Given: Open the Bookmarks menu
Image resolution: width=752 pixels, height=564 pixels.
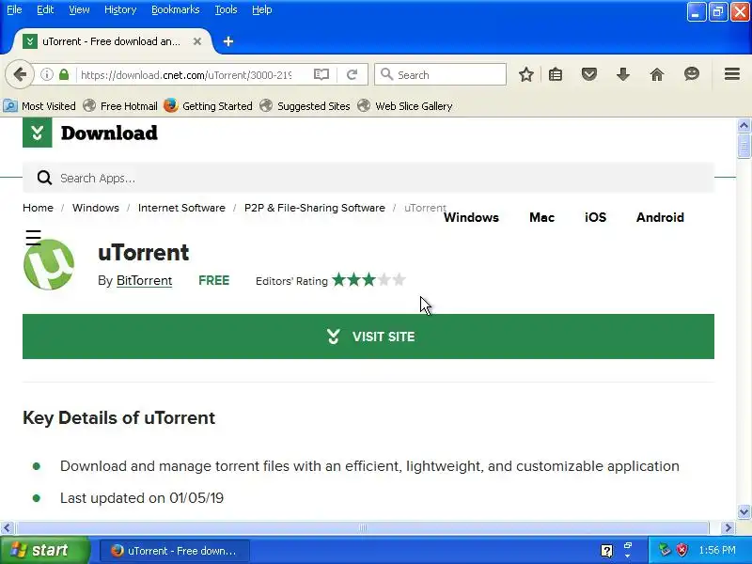Looking at the screenshot, I should (176, 9).
